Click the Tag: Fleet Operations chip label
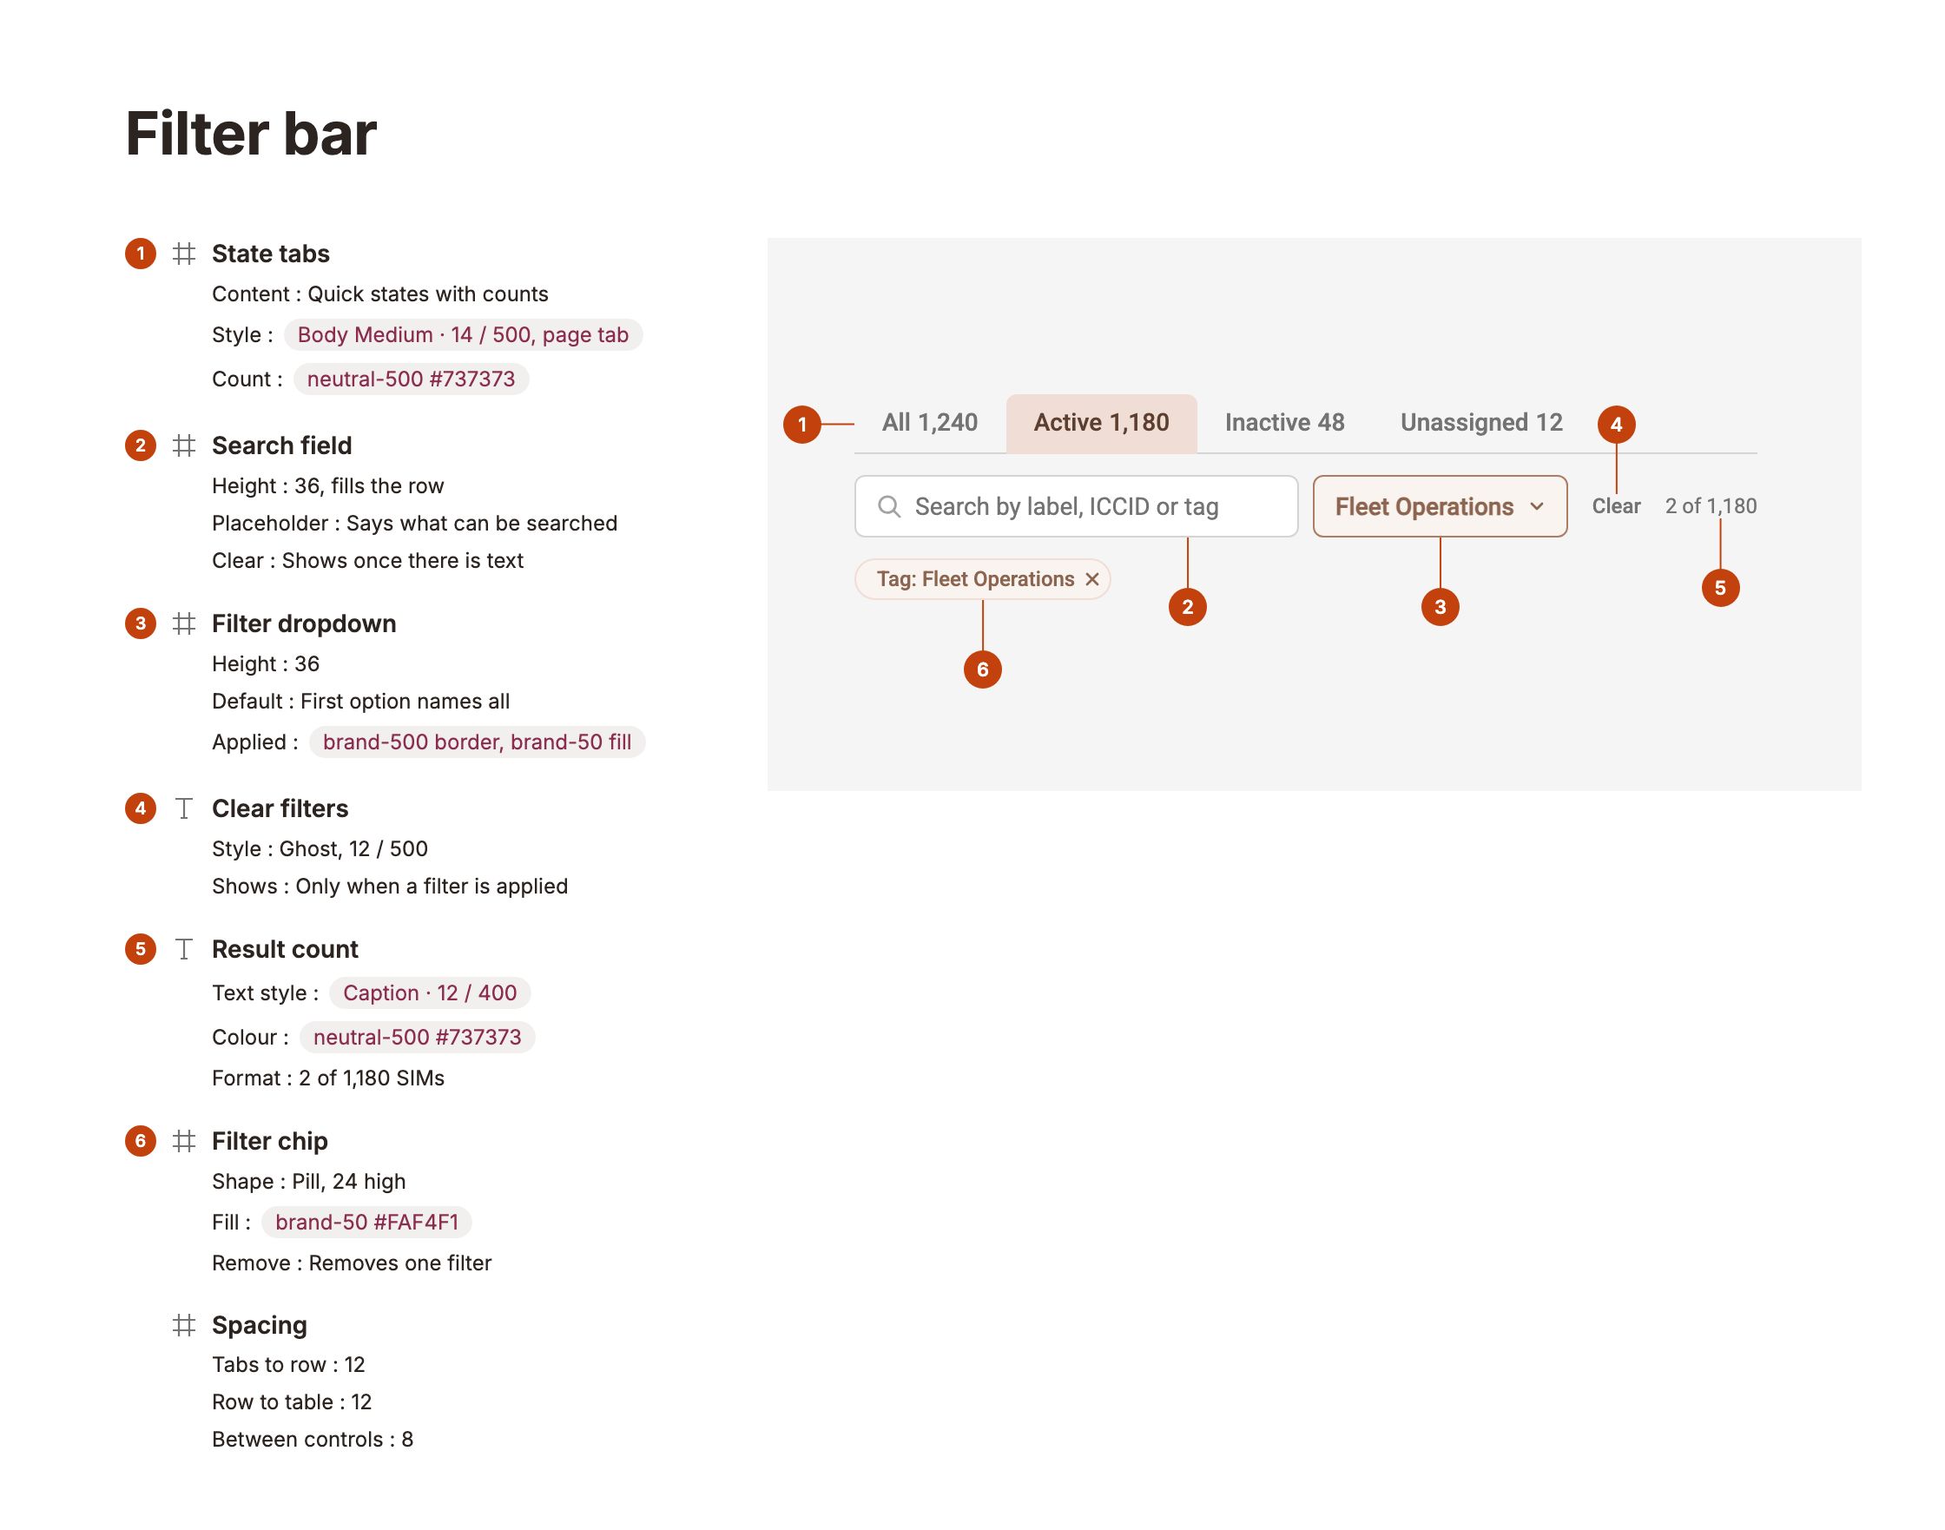Image resolution: width=1945 pixels, height=1530 pixels. coord(975,579)
